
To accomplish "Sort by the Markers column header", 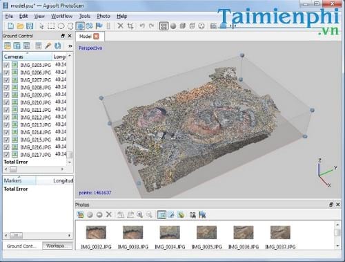I will click(x=19, y=180).
